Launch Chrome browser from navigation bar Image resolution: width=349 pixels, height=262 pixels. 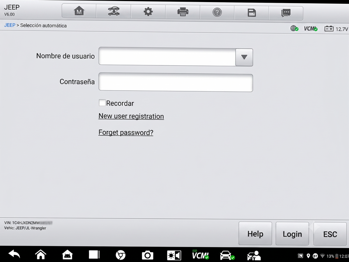(121, 255)
